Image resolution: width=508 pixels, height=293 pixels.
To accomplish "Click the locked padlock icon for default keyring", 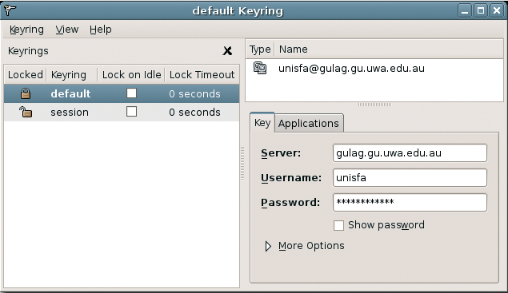I will (x=26, y=93).
